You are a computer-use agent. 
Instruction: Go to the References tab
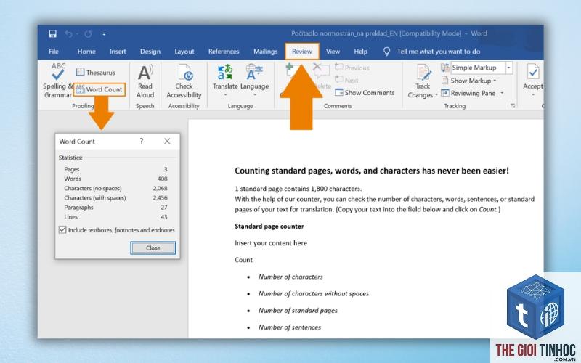(x=224, y=52)
